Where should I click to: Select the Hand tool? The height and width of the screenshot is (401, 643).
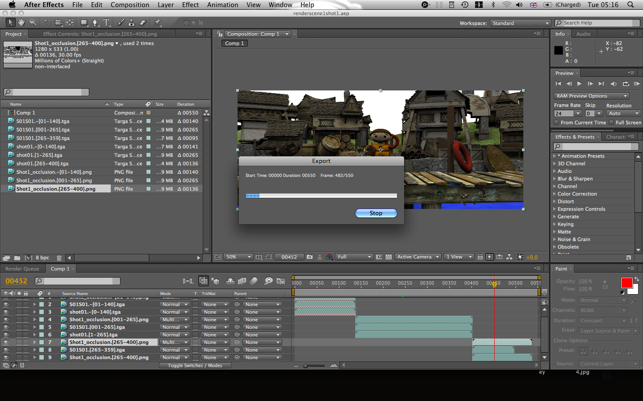point(21,22)
